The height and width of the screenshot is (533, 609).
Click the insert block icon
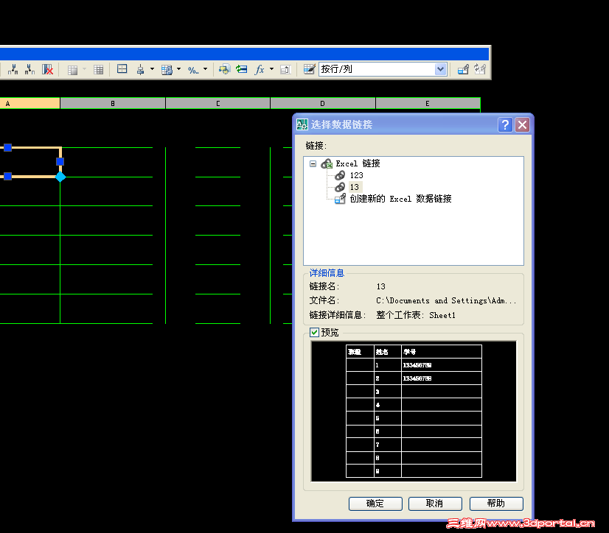[x=224, y=69]
